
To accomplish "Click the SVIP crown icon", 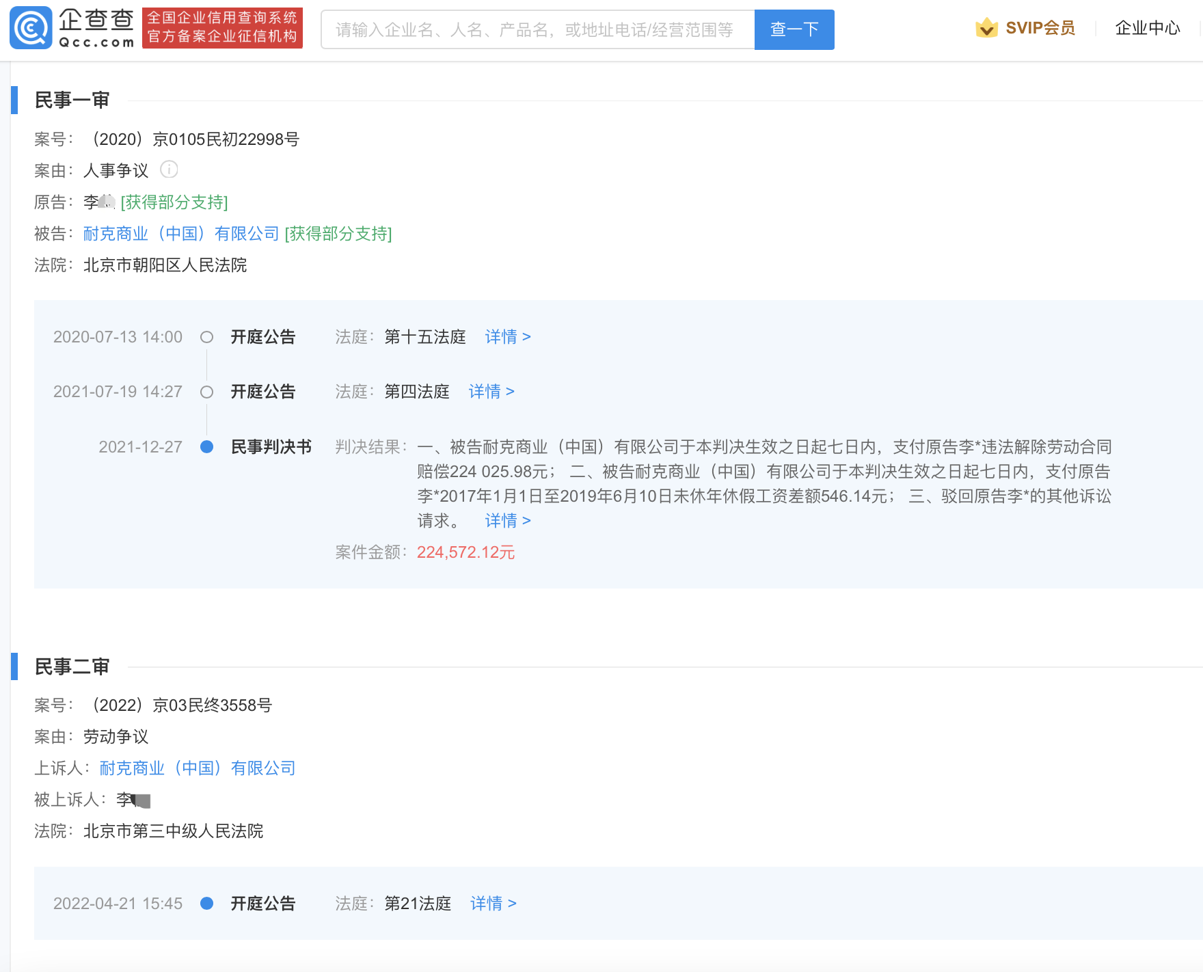I will (986, 28).
